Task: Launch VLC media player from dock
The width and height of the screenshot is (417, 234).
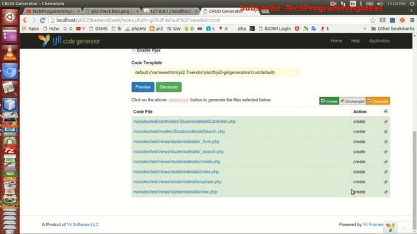Action: coord(10,53)
